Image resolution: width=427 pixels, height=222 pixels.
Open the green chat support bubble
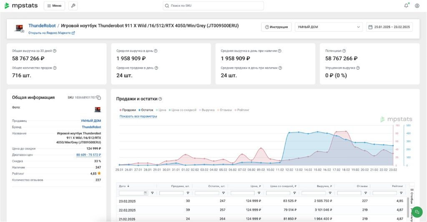coord(417,212)
